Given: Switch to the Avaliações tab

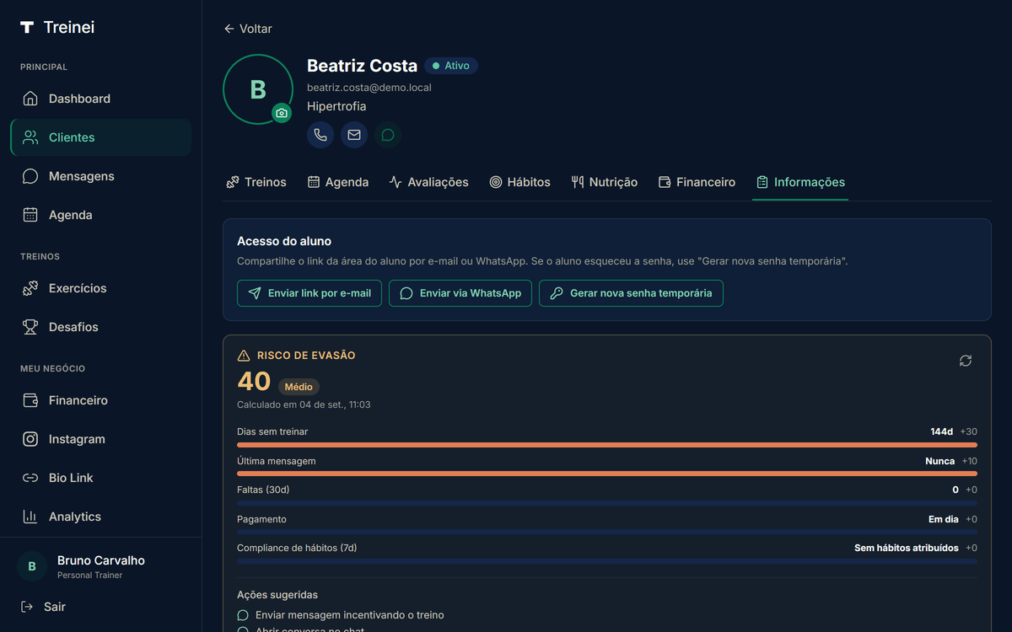Looking at the screenshot, I should coord(428,182).
